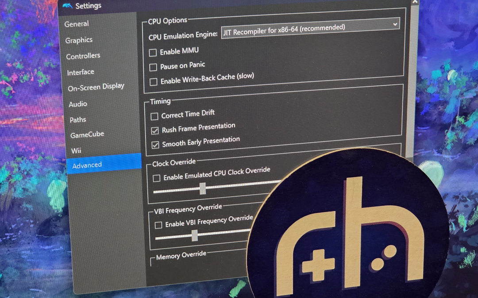Open On-Screen Display settings
The width and height of the screenshot is (478, 298).
click(x=96, y=87)
